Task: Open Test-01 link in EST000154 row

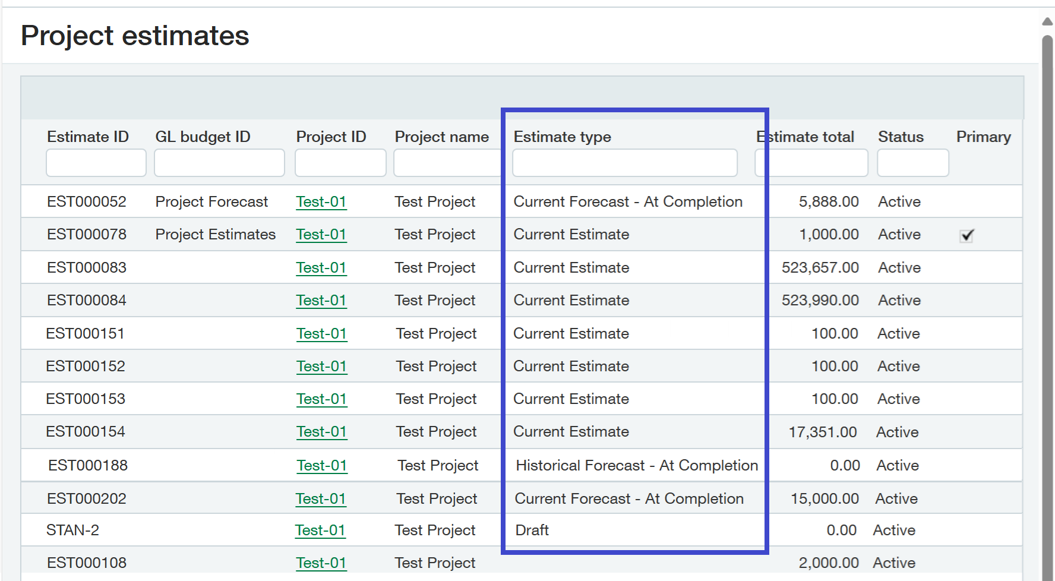Action: pyautogui.click(x=322, y=432)
